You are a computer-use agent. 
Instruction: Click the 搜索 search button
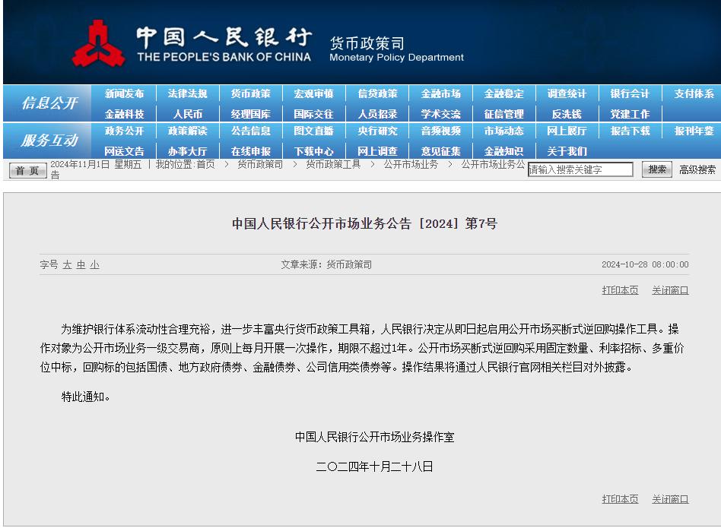[656, 169]
